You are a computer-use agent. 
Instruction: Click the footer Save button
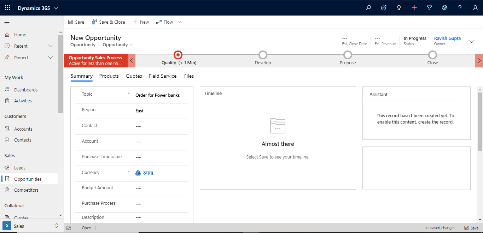[471, 228]
